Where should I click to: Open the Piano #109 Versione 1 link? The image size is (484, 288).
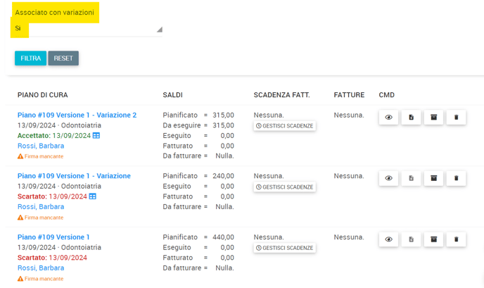[x=53, y=237]
